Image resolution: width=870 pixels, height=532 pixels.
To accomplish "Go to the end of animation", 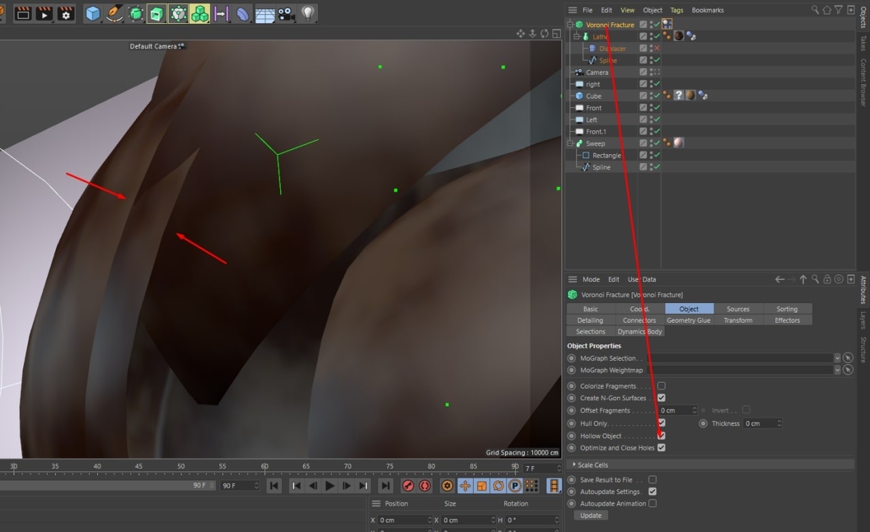I will pos(385,486).
